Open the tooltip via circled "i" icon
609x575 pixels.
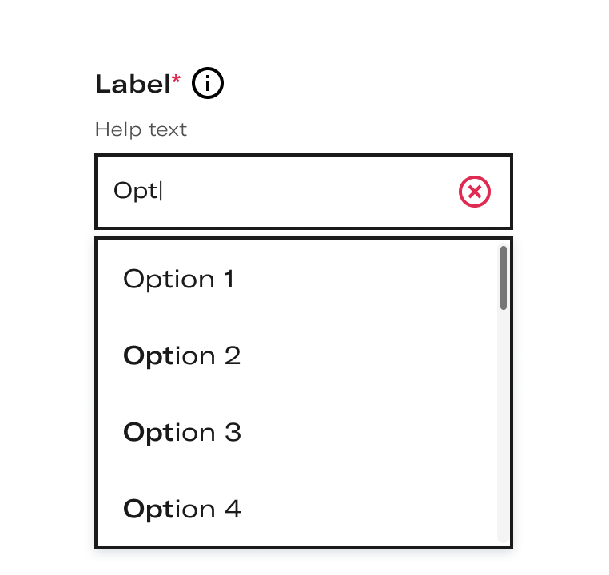click(208, 83)
